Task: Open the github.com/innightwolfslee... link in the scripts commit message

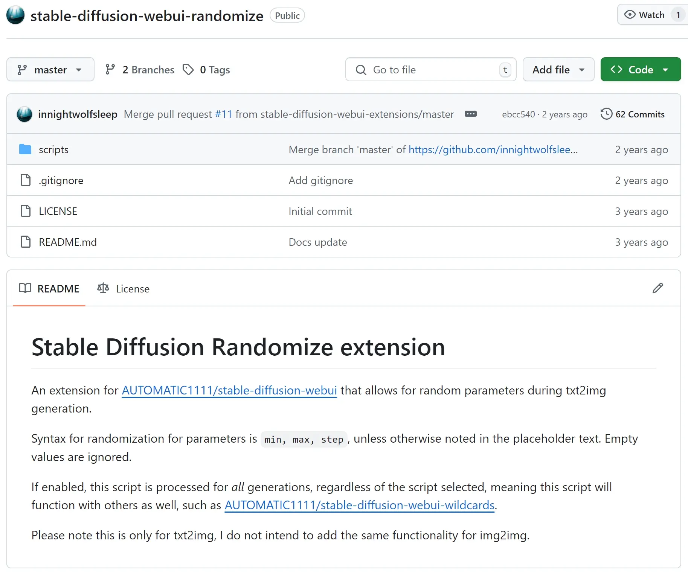Action: (x=493, y=150)
